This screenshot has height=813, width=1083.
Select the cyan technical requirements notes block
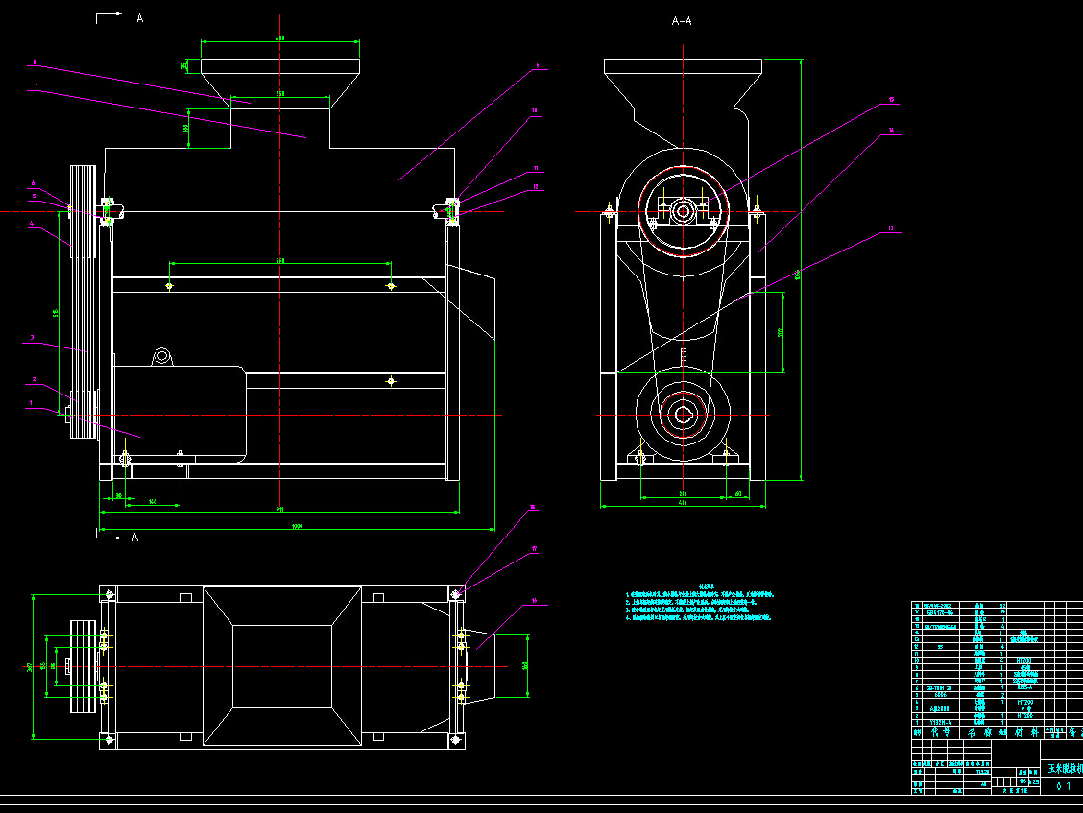(700, 603)
